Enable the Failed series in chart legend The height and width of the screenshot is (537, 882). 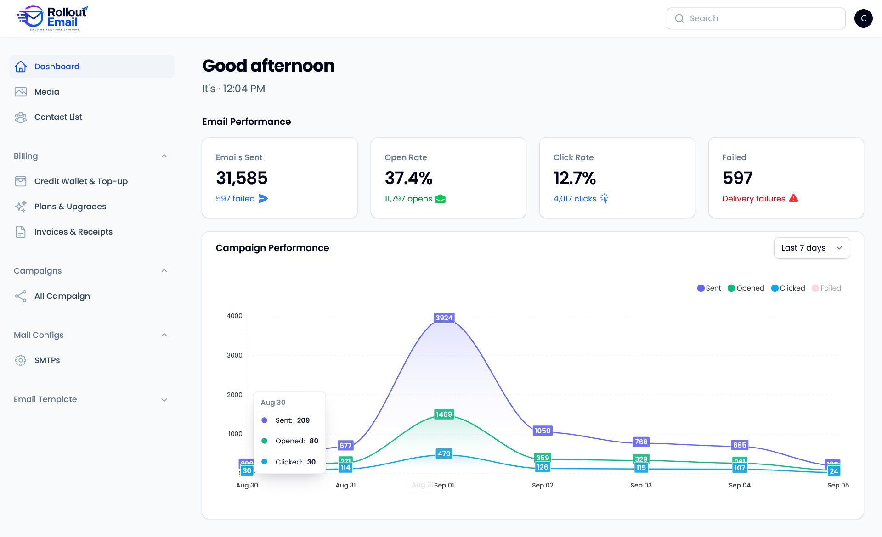(x=826, y=288)
